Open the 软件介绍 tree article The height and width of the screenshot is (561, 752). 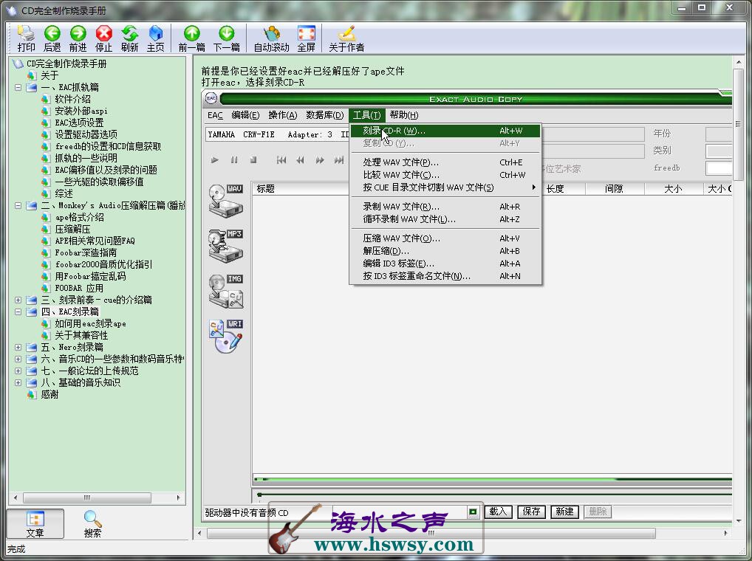click(72, 99)
